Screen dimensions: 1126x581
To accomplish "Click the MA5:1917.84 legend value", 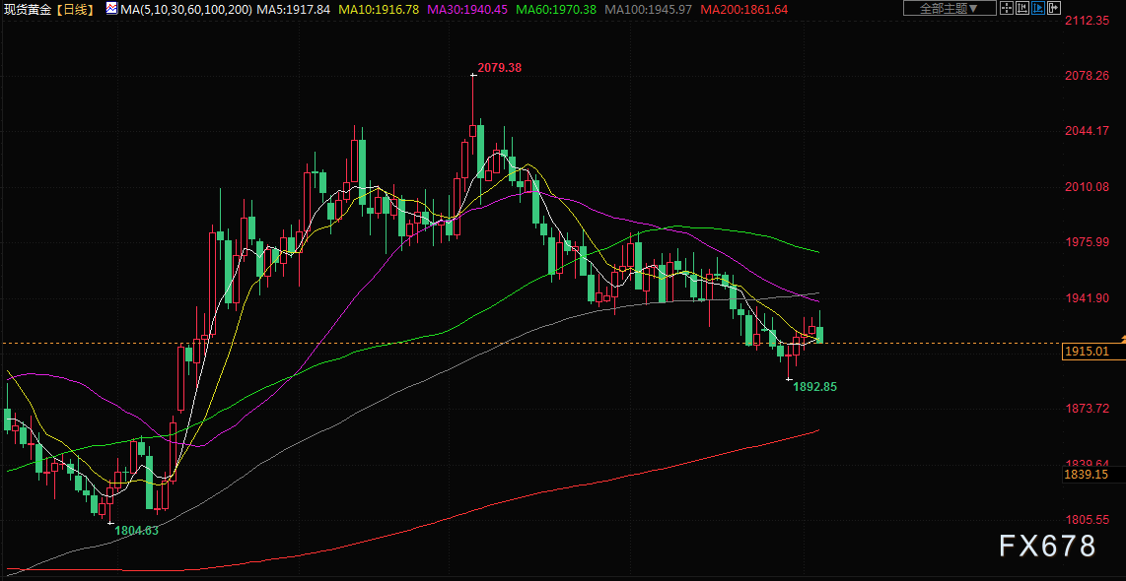I will tap(293, 9).
